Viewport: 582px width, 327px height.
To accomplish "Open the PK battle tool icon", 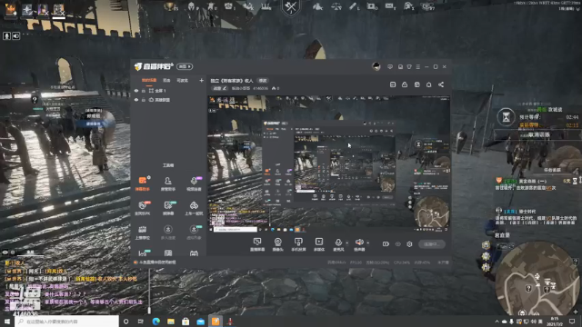I will 143,208.
